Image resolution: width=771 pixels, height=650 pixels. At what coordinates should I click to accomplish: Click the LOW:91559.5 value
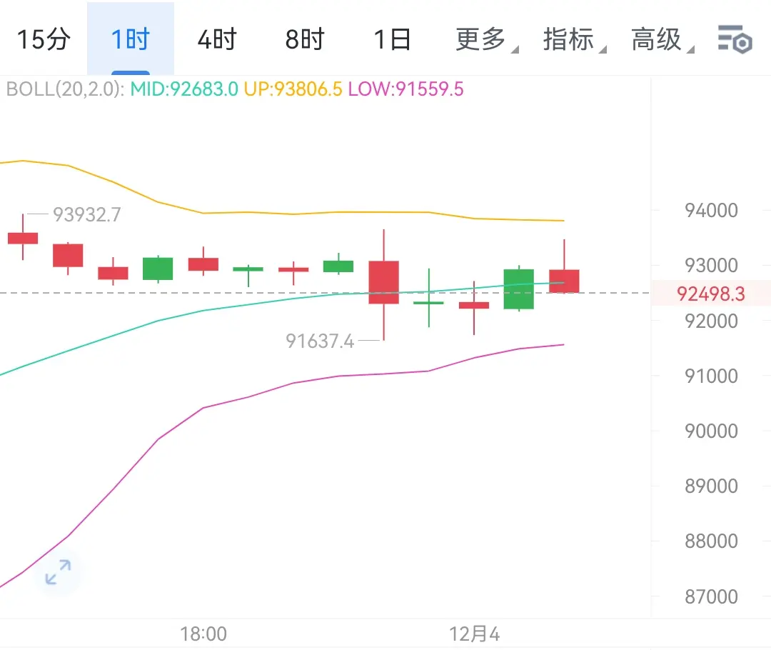pos(405,89)
